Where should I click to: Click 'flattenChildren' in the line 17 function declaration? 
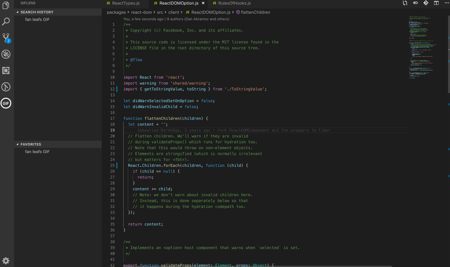click(162, 118)
